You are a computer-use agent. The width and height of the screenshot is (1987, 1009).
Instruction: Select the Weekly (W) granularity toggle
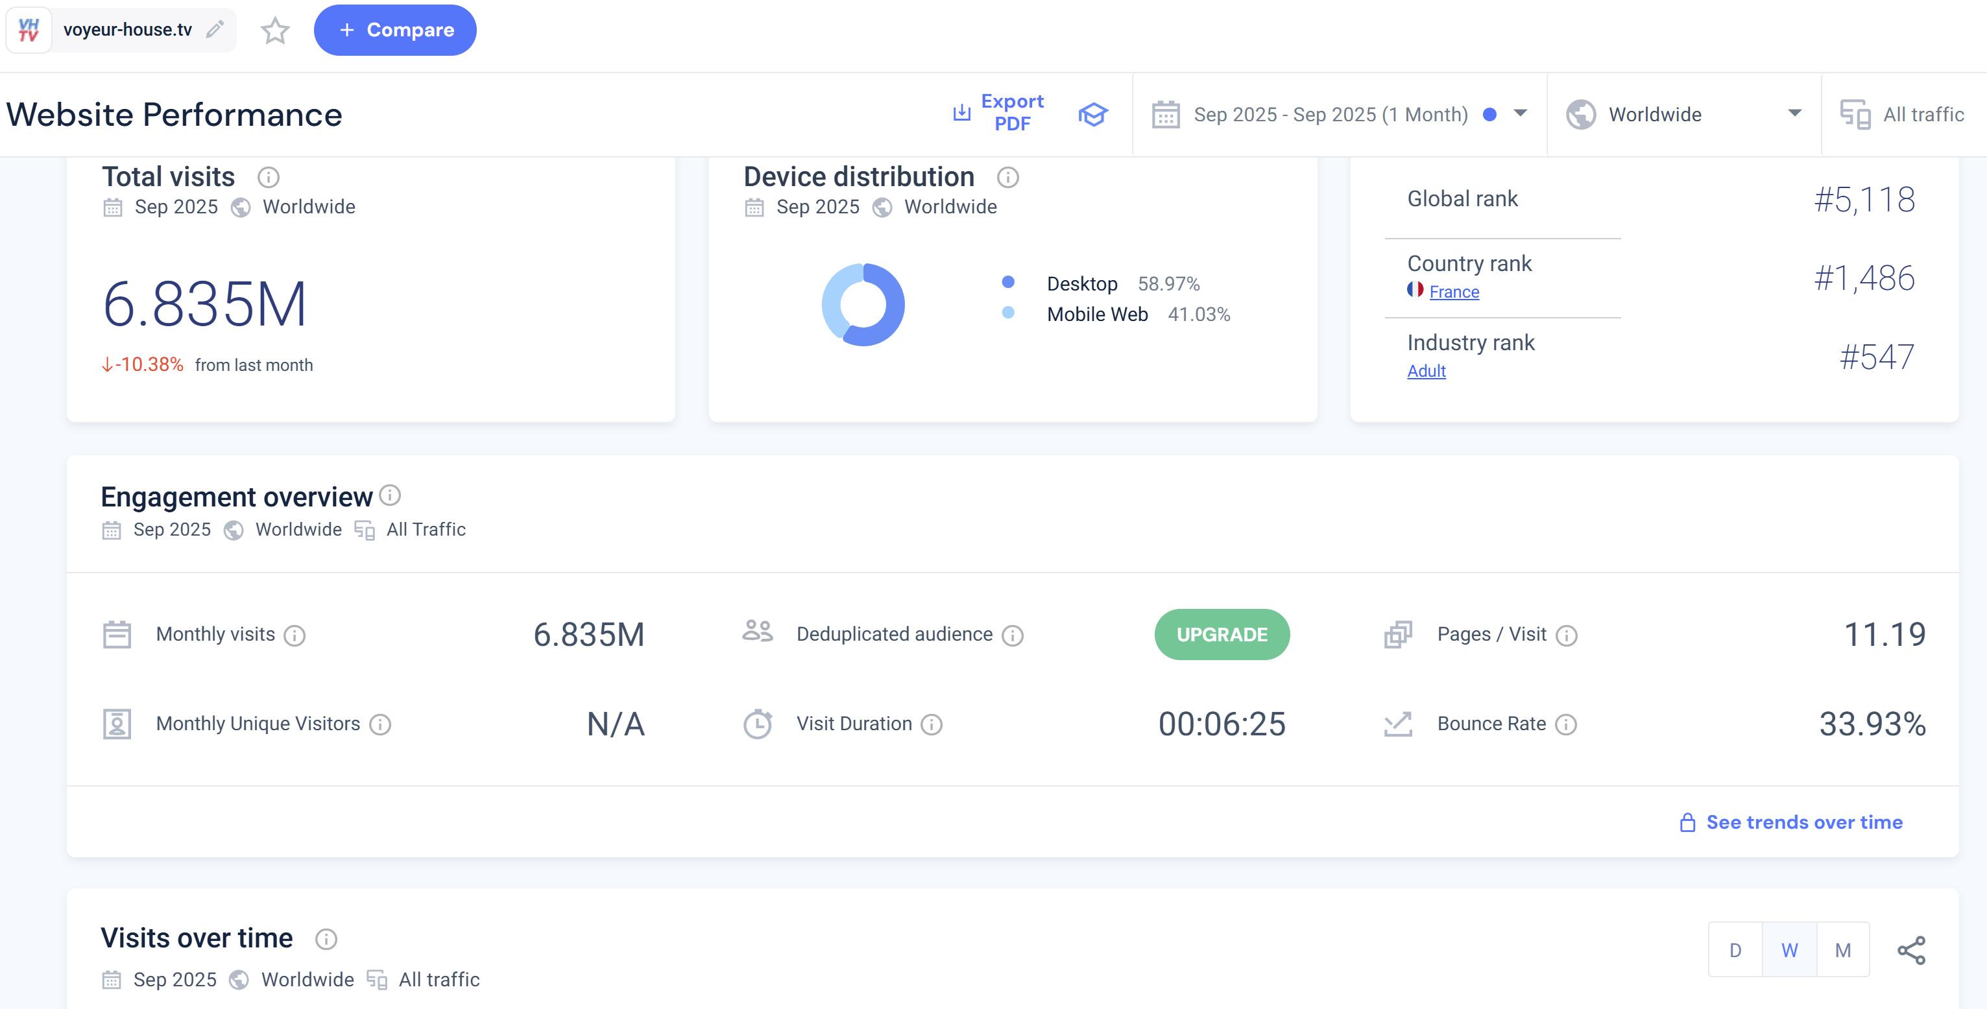pyautogui.click(x=1788, y=949)
